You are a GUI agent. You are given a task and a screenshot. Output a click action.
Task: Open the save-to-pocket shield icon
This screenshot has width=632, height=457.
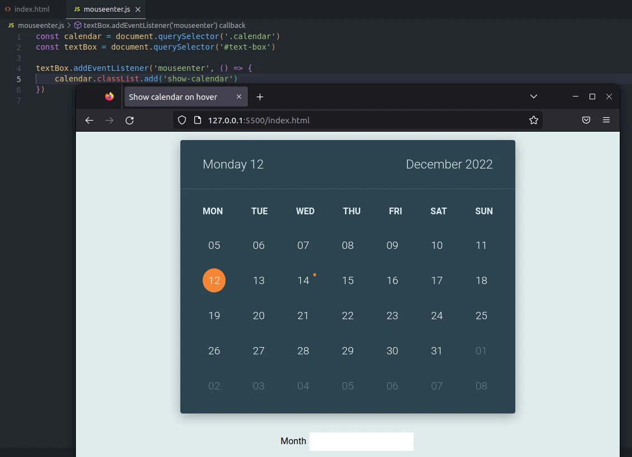click(x=586, y=120)
